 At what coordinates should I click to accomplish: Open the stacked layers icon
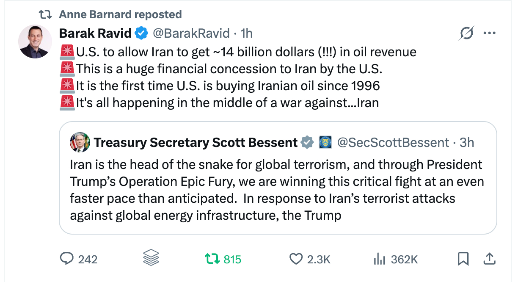pyautogui.click(x=151, y=258)
